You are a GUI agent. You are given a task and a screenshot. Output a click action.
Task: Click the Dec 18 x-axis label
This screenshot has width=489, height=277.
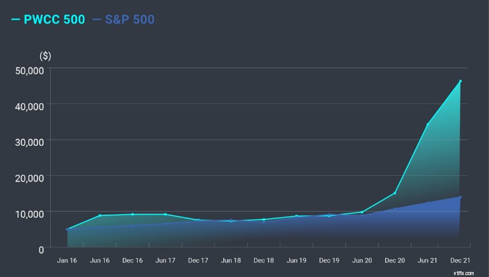(x=264, y=260)
